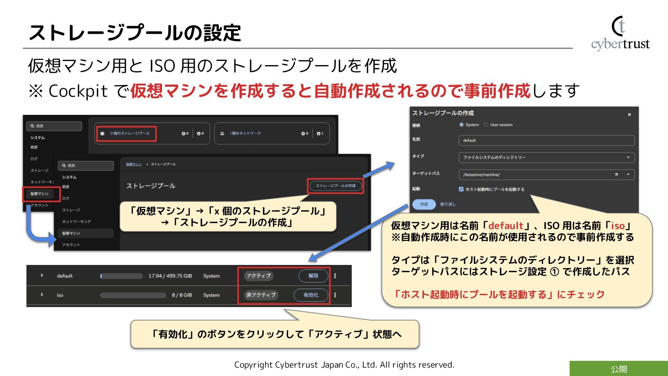Open the pool type dropdown

[546, 157]
